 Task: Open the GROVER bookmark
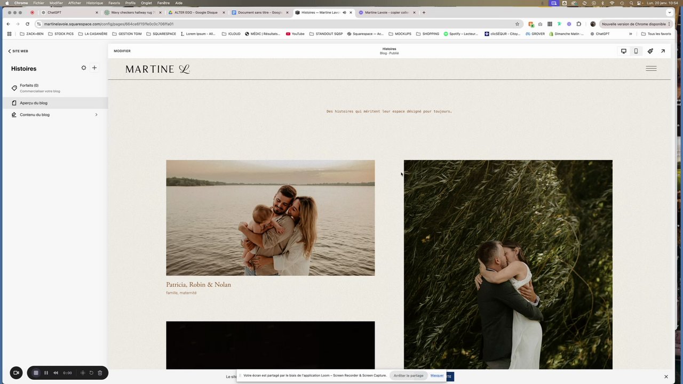click(535, 34)
